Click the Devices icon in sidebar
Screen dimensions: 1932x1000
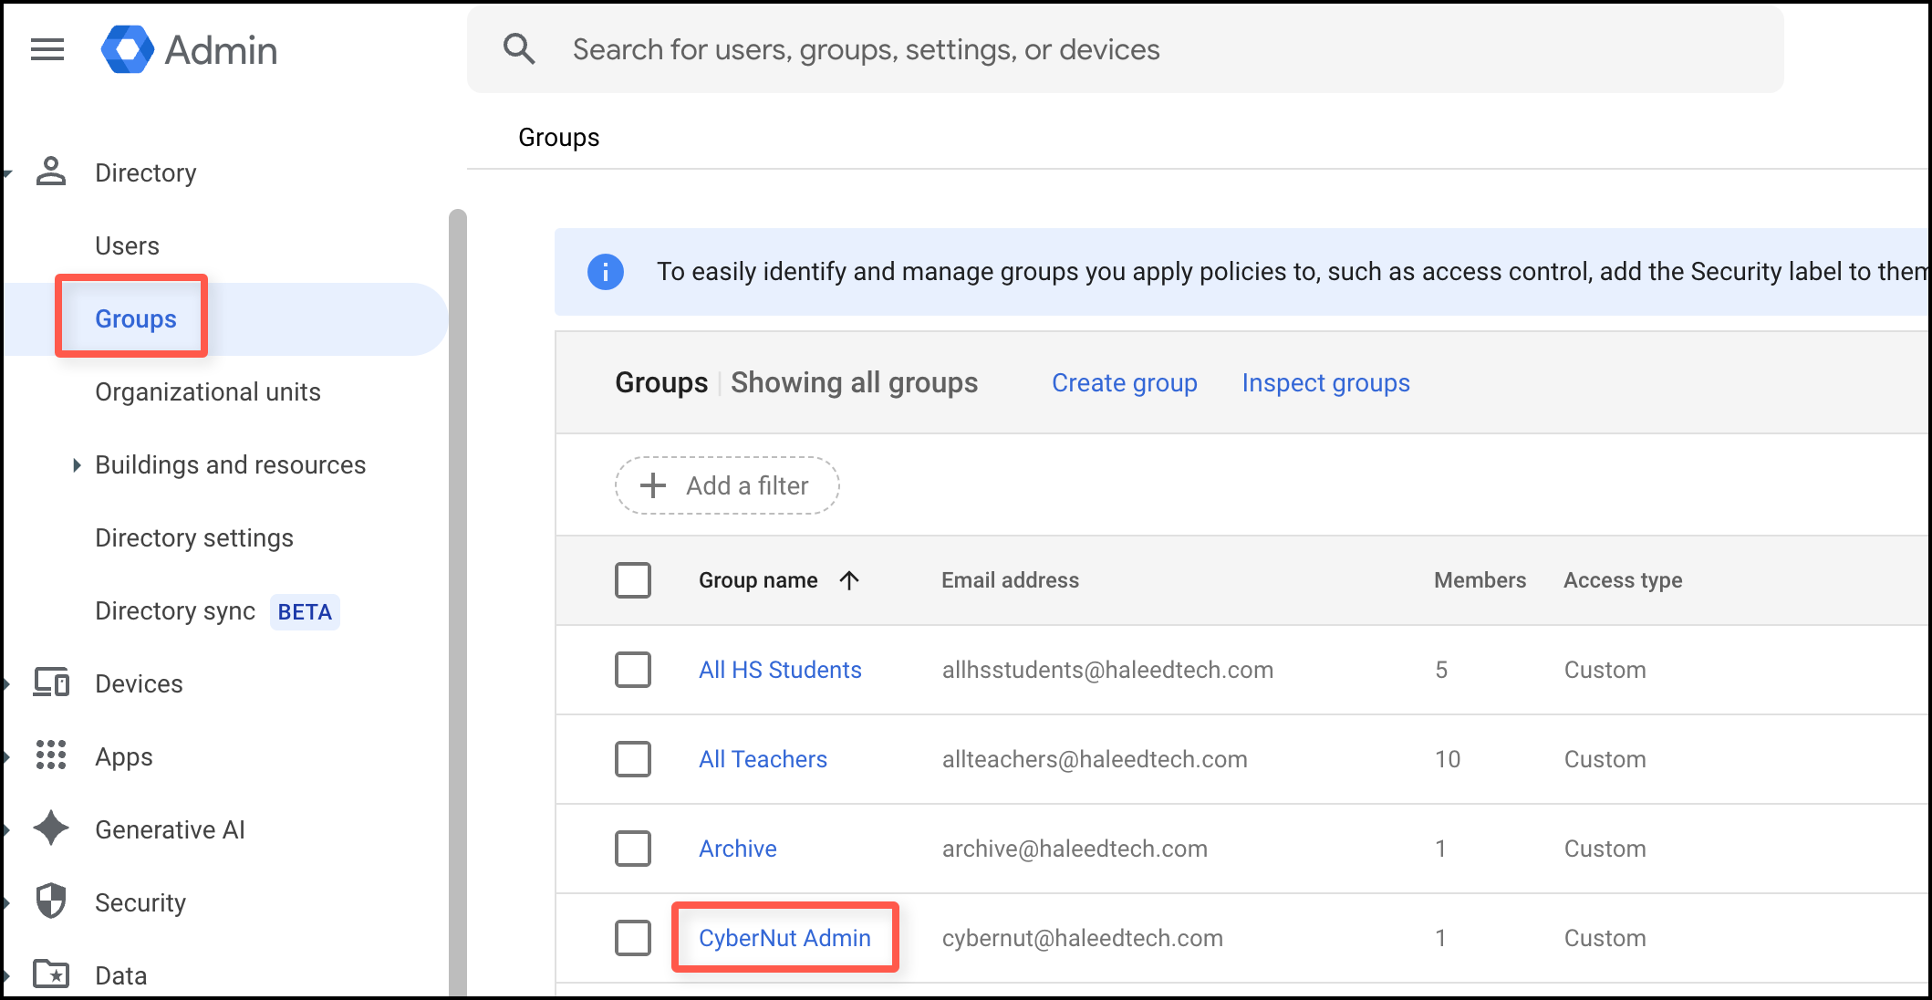pyautogui.click(x=51, y=682)
